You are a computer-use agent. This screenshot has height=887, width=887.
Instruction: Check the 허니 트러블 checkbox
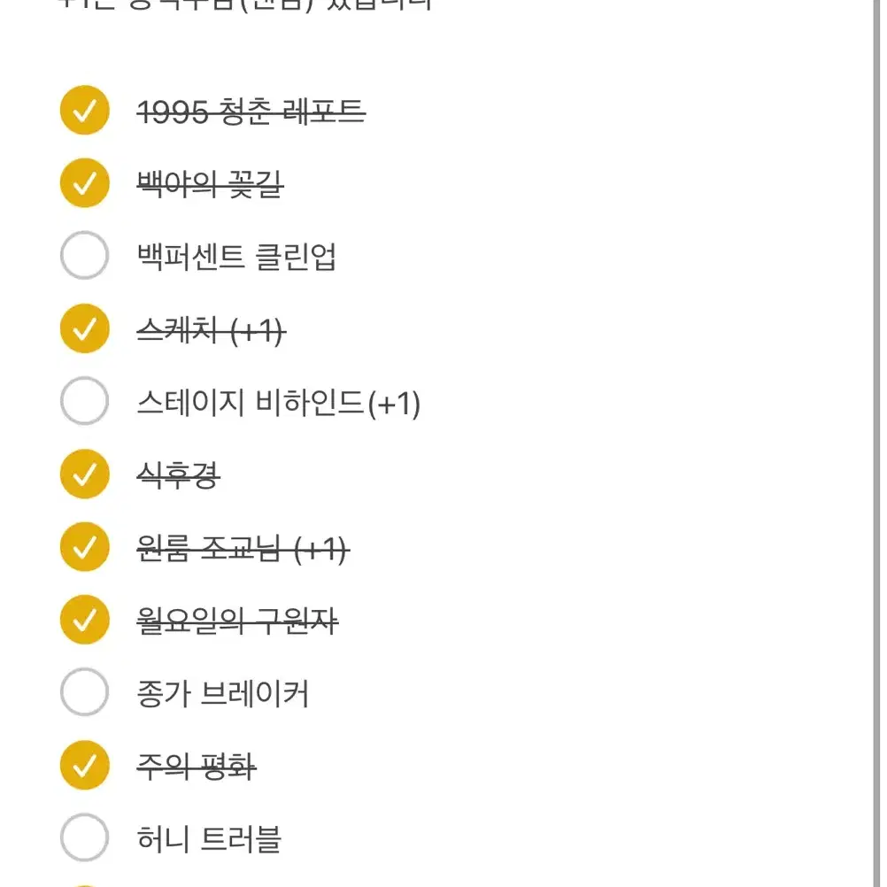84,838
